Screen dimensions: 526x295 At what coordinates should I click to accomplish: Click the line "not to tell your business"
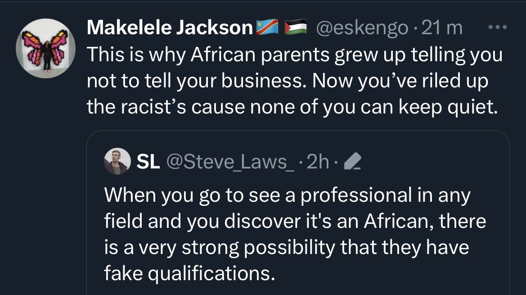288,82
